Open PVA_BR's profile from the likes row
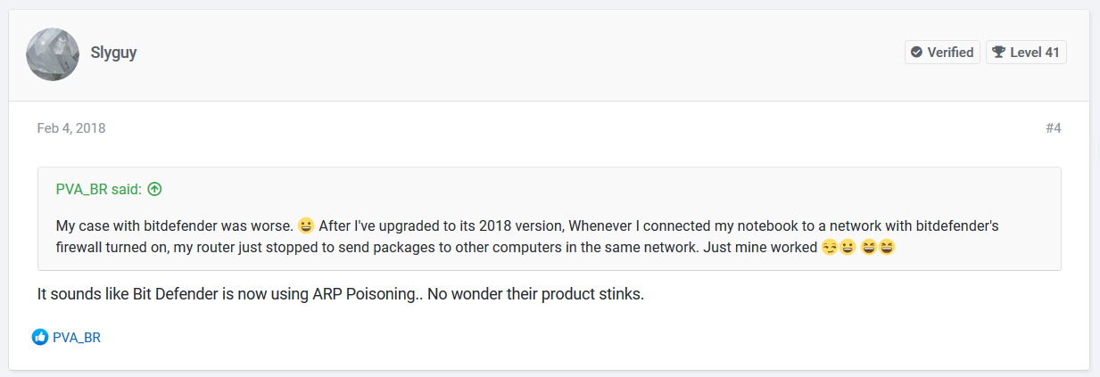 pos(77,337)
